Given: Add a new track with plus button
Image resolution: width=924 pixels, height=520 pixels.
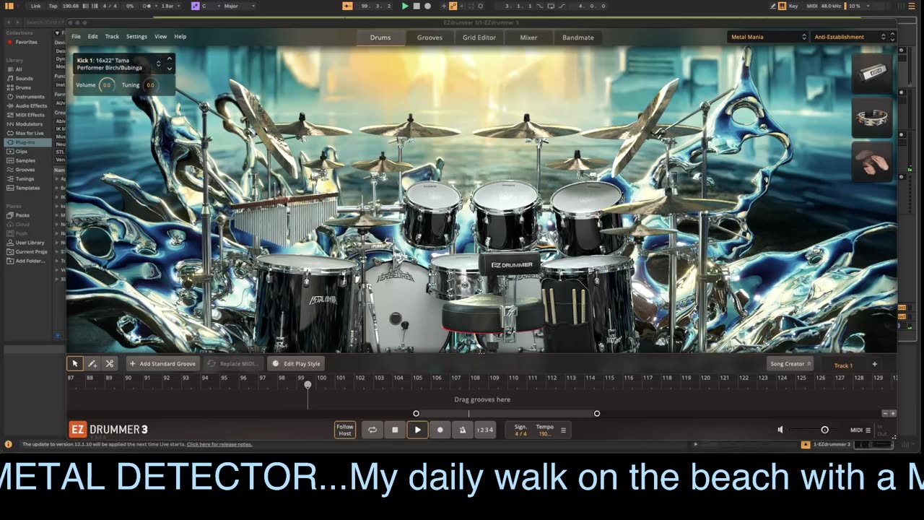Looking at the screenshot, I should pyautogui.click(x=874, y=364).
